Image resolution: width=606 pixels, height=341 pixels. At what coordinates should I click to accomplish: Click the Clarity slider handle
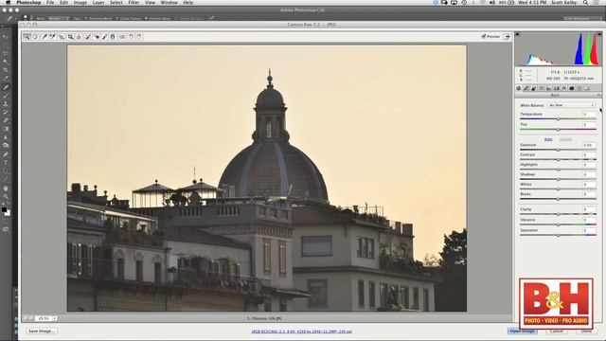[558, 214]
